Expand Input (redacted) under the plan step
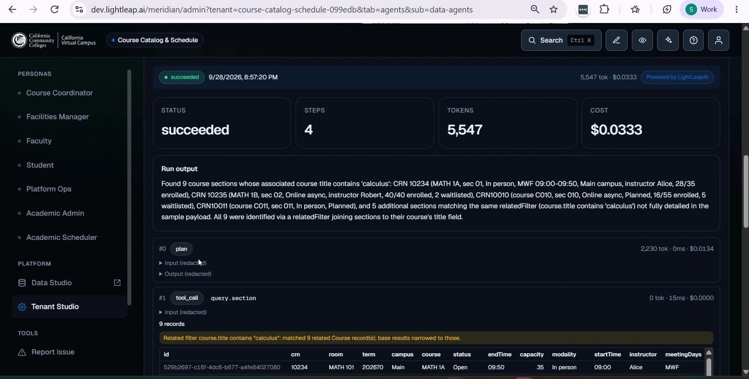The image size is (749, 379). click(x=183, y=263)
